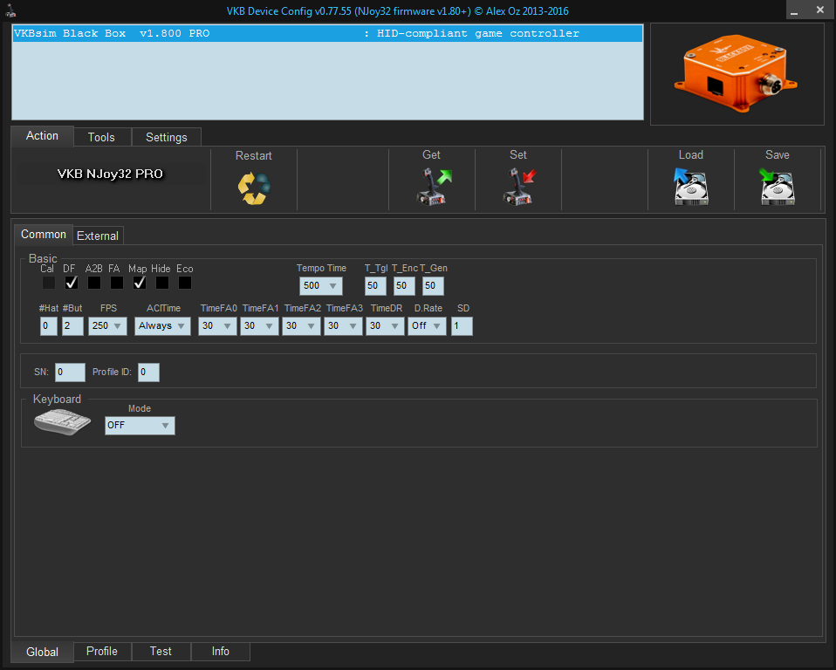Screen dimensions: 836x670
Task: Expand the TimeDR dropdown
Action: tap(385, 325)
